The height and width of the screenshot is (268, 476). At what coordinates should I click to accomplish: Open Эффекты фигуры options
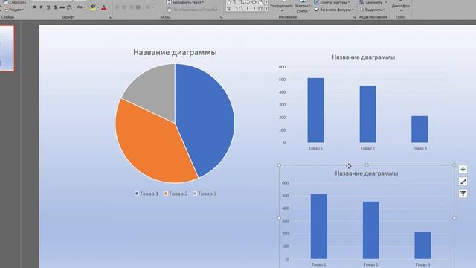pos(334,10)
